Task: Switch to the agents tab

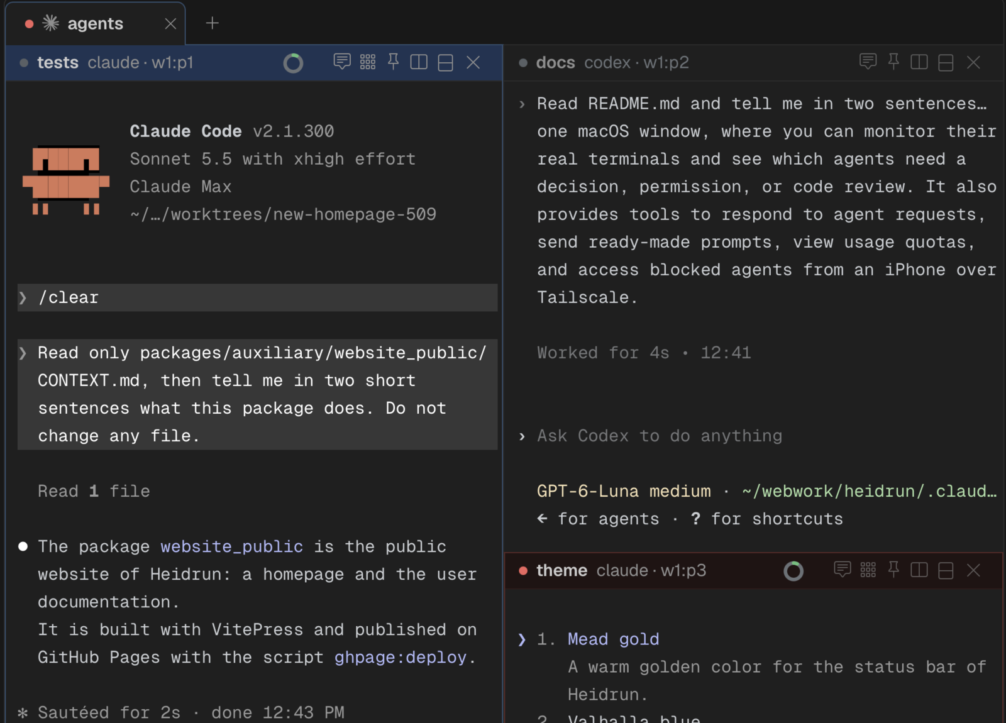Action: [95, 23]
